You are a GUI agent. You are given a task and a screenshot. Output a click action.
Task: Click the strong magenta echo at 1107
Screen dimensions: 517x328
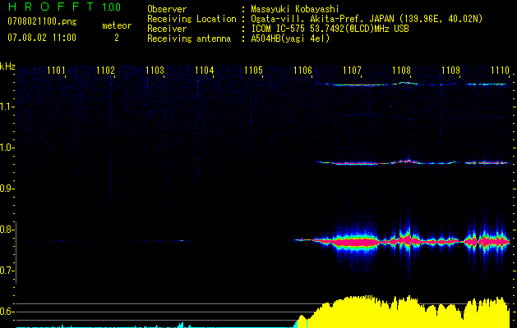pos(354,243)
